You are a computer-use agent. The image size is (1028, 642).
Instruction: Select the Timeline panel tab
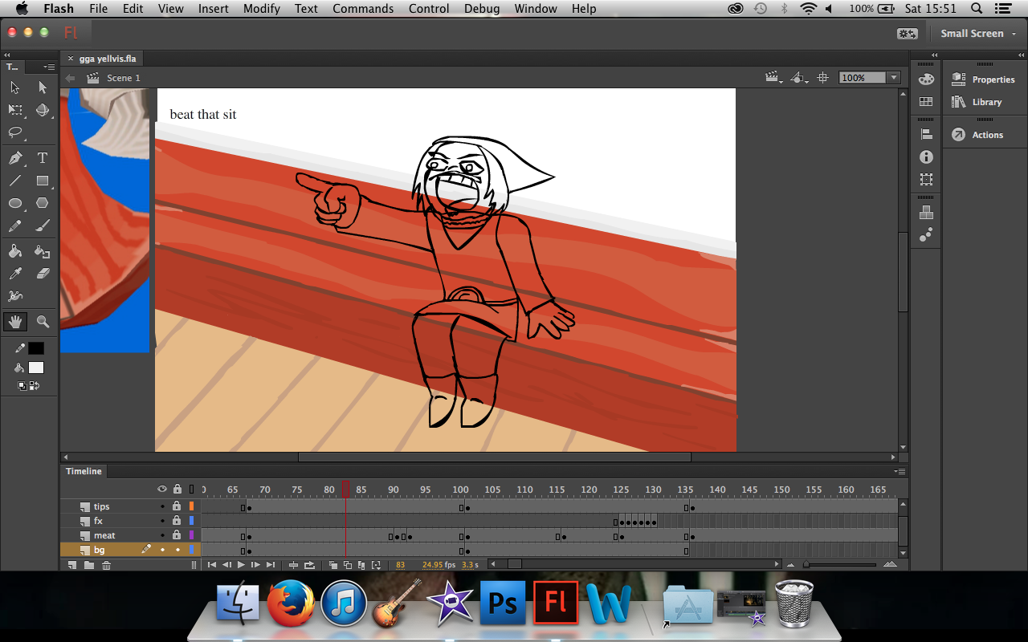pos(84,471)
